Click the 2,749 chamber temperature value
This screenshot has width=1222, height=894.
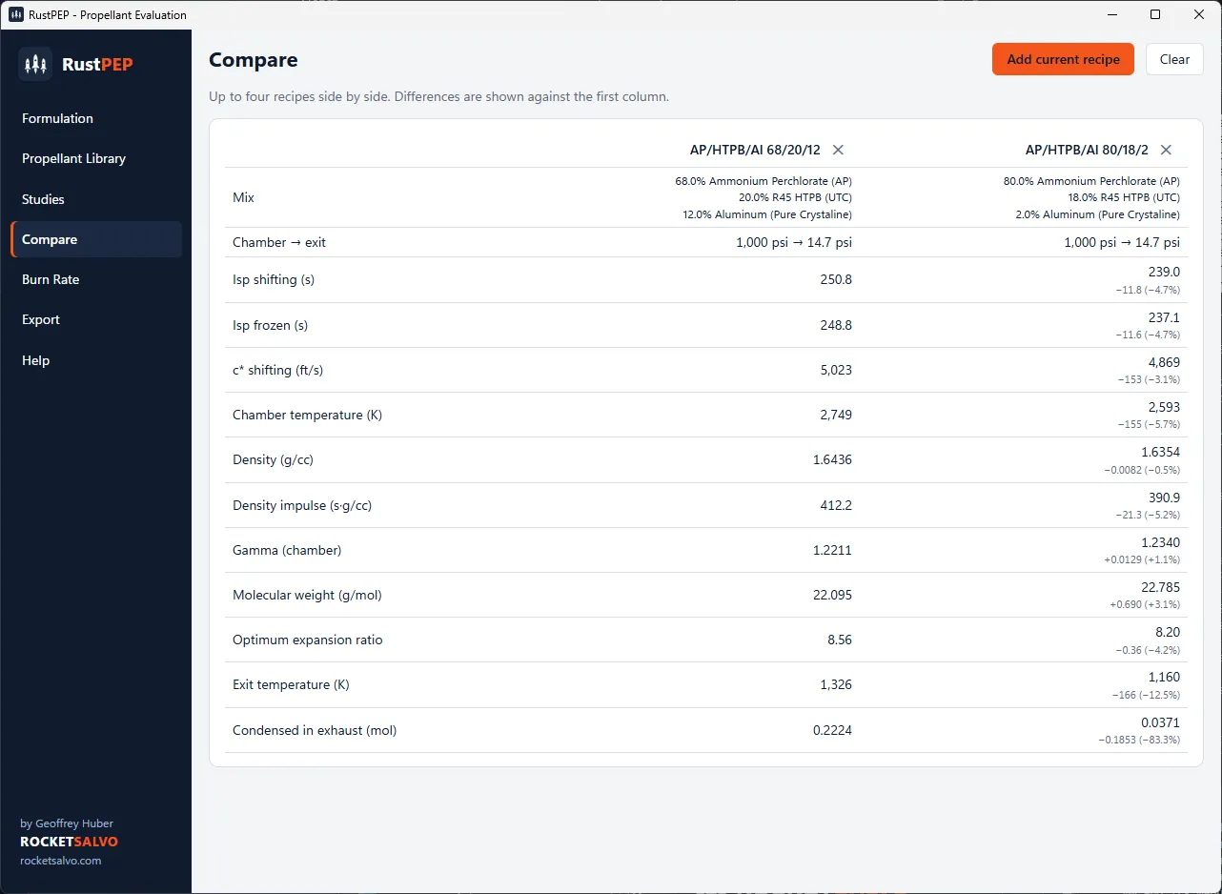[x=835, y=415]
